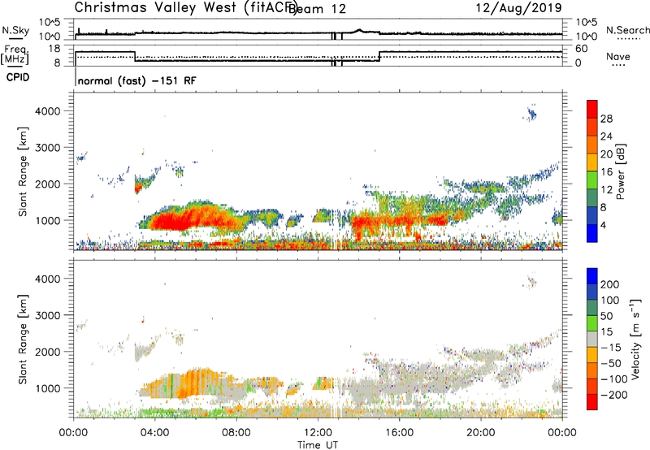Click the "04:00" time axis tick label
The height and width of the screenshot is (450, 650).
click(x=155, y=433)
